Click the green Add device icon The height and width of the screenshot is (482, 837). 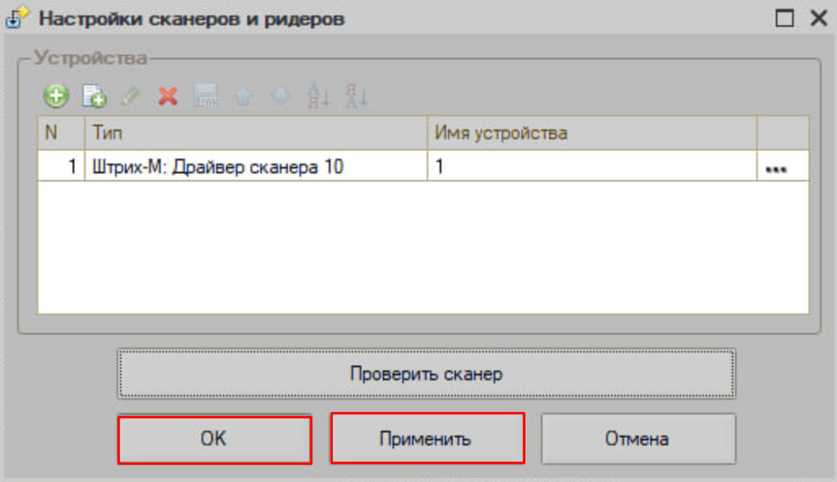point(56,96)
